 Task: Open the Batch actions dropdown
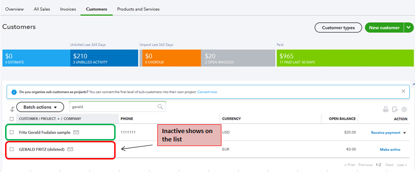pyautogui.click(x=40, y=107)
